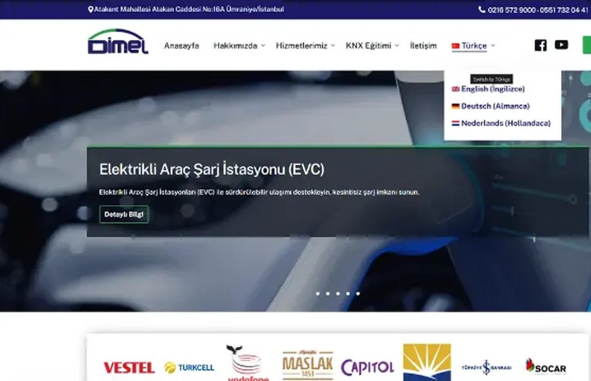Screen dimensions: 591x381
Task: Go to Anasayfa page
Action: (x=181, y=46)
